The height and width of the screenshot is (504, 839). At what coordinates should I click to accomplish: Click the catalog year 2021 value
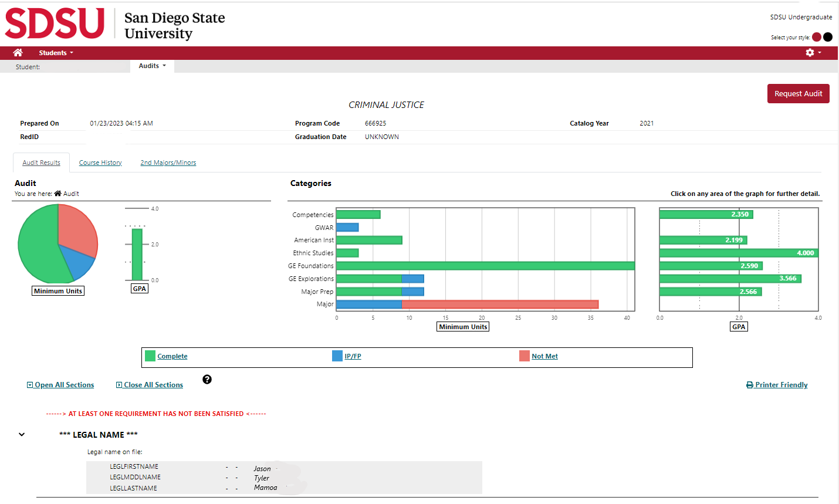click(647, 123)
